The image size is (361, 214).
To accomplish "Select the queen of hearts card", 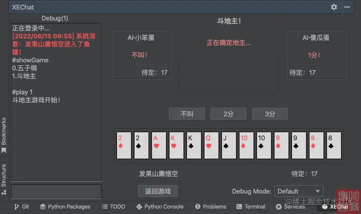I will click(211, 145).
